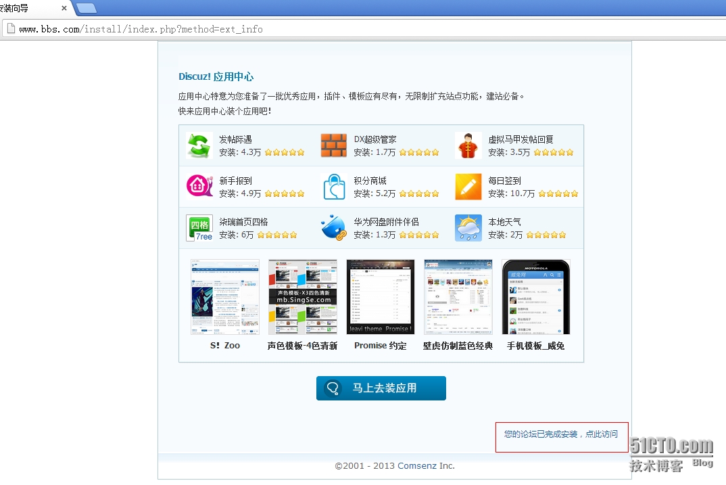Screen dimensions: 726x485
Task: Click the 虚拟马甲发帖回复 avatar icon
Action: (468, 145)
